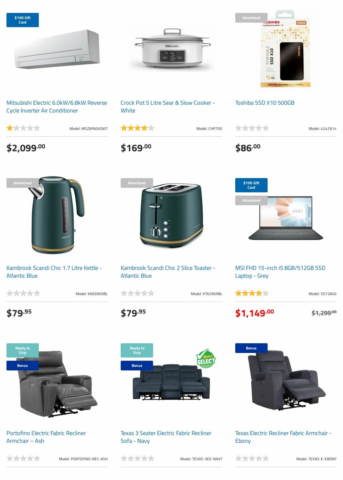Click the star rating of Crock Pot cooker

pos(137,128)
